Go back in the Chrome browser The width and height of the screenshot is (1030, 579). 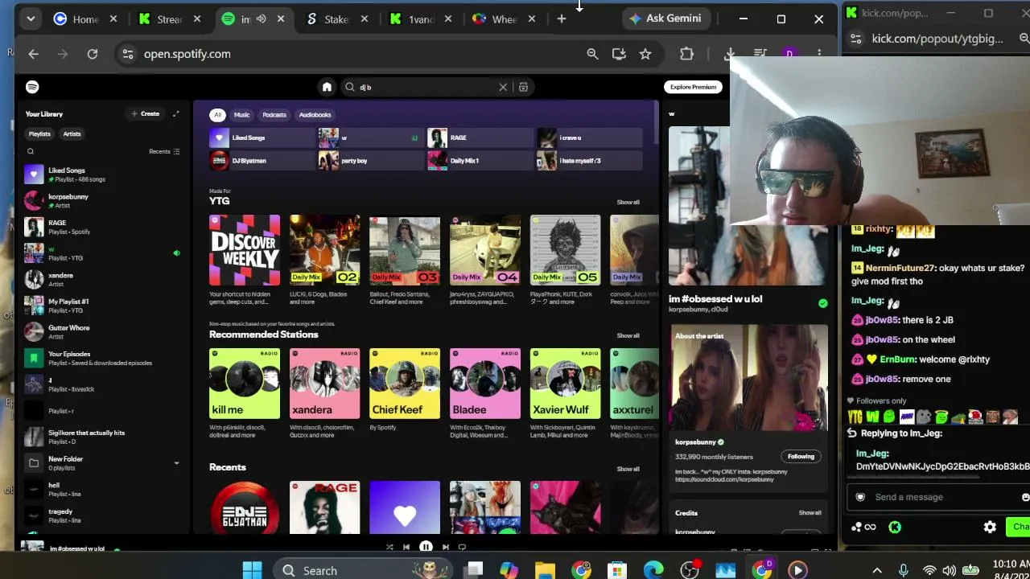pos(33,54)
